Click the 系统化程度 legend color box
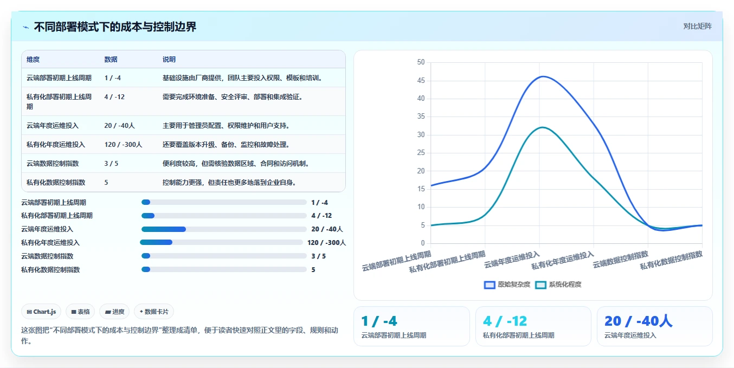Image resolution: width=734 pixels, height=368 pixels. click(x=540, y=285)
